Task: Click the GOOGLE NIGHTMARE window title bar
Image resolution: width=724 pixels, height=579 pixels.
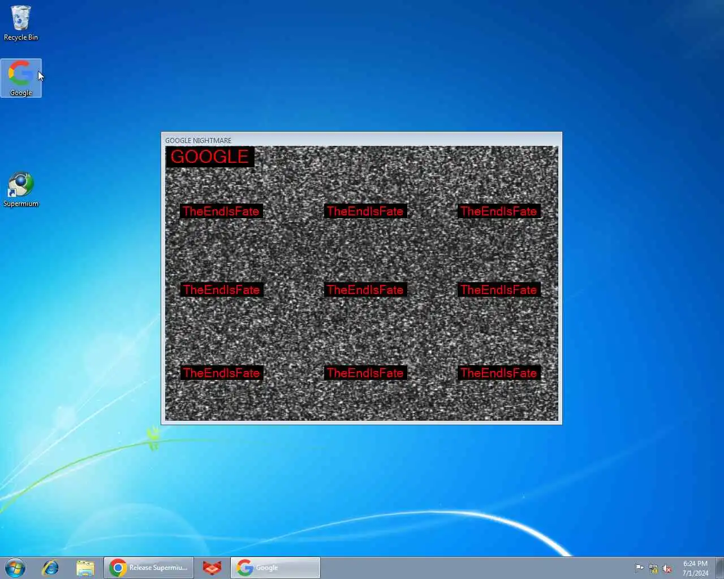Action: point(361,140)
